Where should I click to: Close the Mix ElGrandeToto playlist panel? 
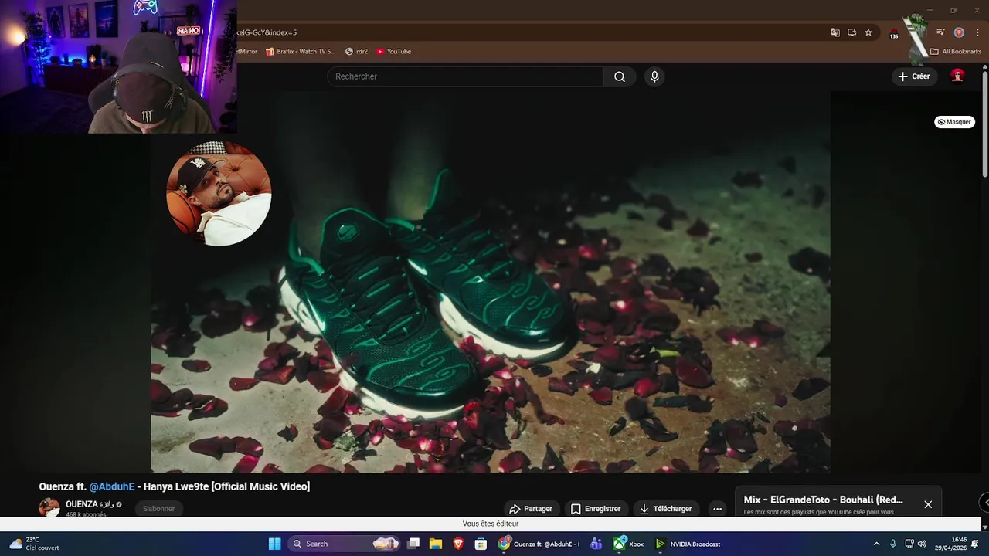[x=928, y=504]
